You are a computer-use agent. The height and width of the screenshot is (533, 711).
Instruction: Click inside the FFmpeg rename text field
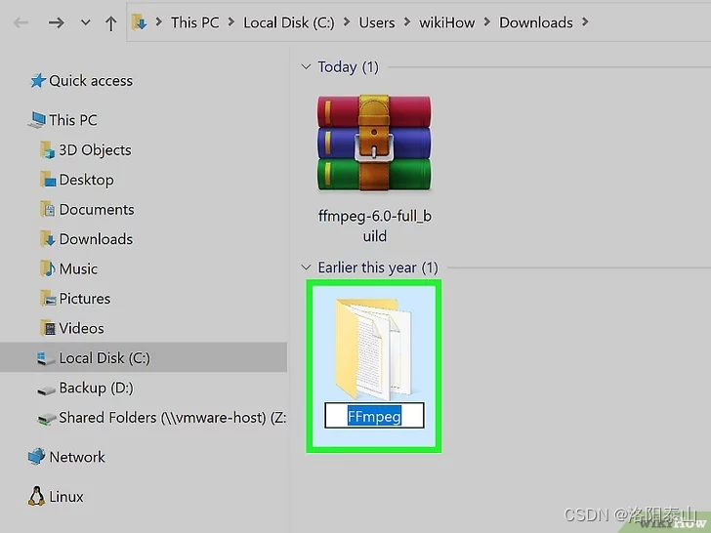pos(374,415)
